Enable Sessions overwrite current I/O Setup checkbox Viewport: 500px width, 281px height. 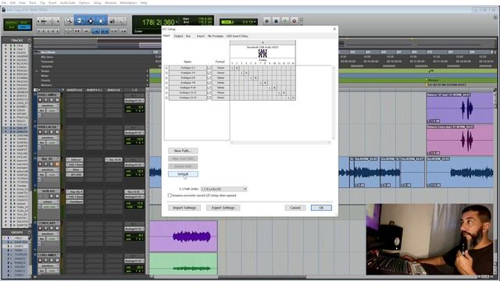[170, 195]
